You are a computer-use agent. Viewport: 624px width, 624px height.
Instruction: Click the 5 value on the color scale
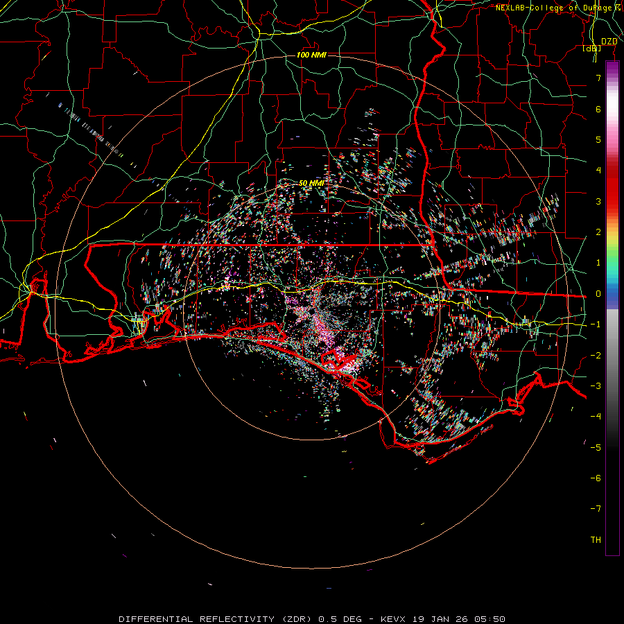pos(598,139)
